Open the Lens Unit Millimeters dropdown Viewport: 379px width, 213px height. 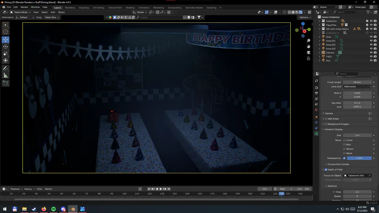click(357, 86)
